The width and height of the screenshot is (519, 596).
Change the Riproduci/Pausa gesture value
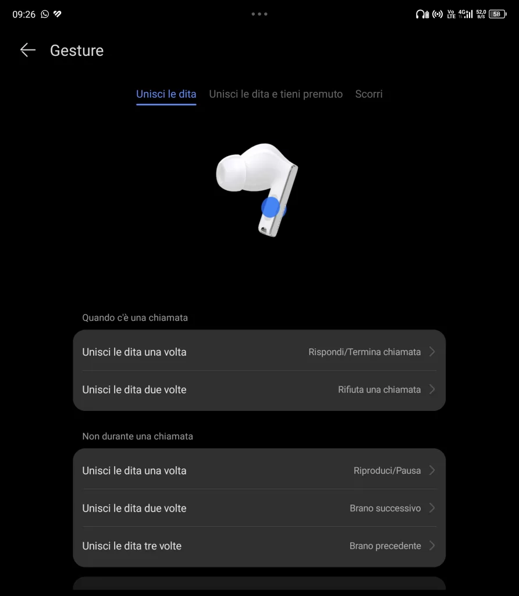[387, 470]
